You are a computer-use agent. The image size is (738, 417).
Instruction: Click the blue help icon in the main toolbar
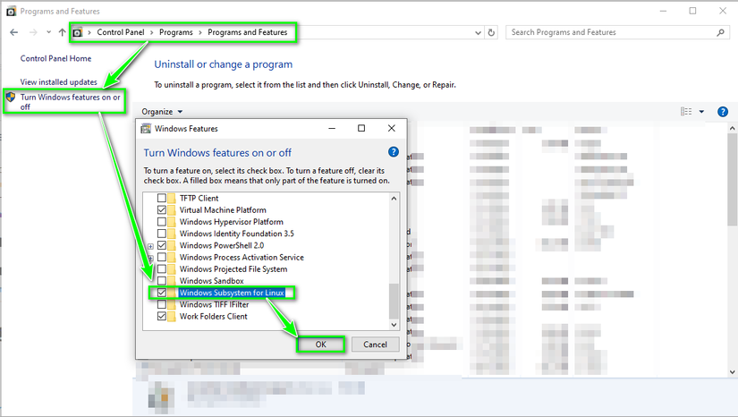(x=723, y=112)
